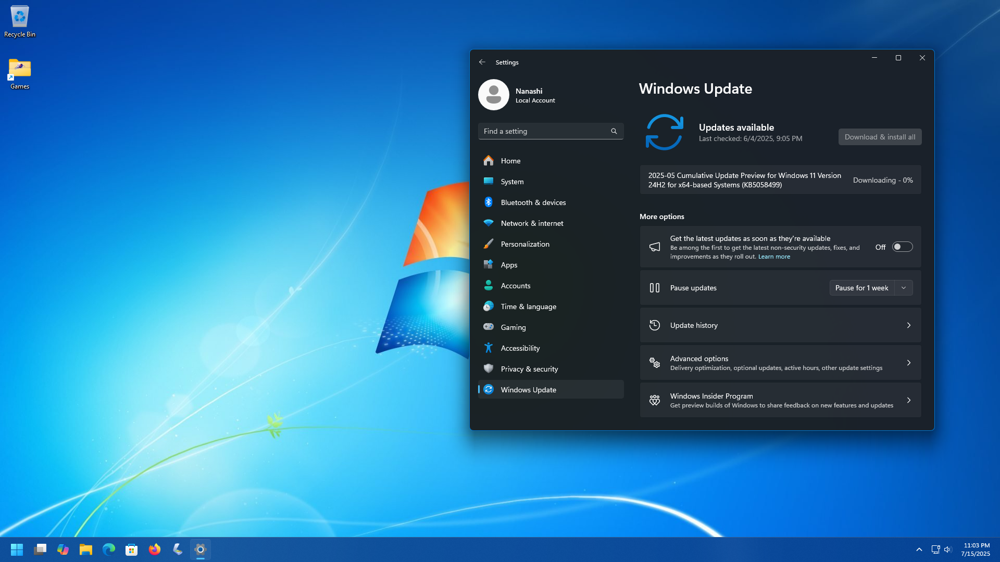This screenshot has height=562, width=1000.
Task: Open Advanced options entry
Action: pyautogui.click(x=780, y=363)
